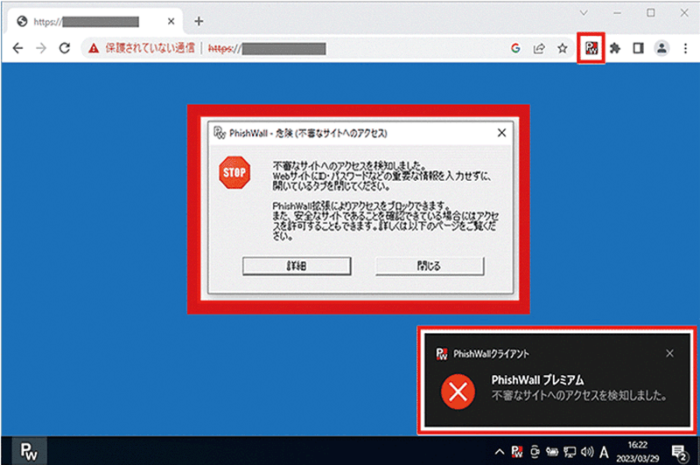This screenshot has width=700, height=465.
Task: Click the PhishWall icon in system tray
Action: 517,451
